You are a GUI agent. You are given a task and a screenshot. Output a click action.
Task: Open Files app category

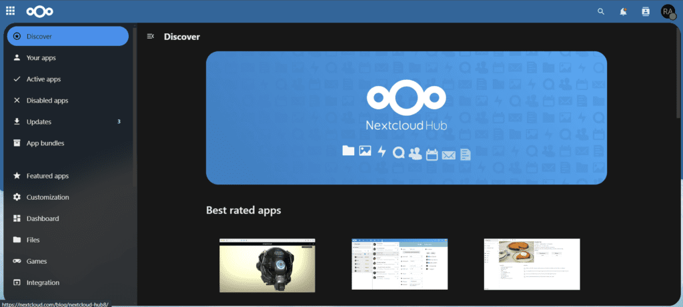[x=68, y=240]
